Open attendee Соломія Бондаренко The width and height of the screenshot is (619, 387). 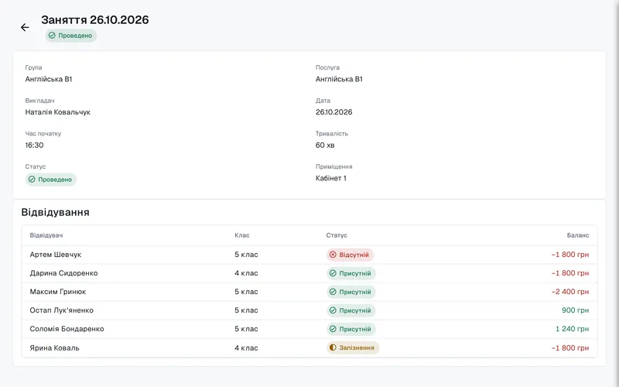tap(67, 329)
